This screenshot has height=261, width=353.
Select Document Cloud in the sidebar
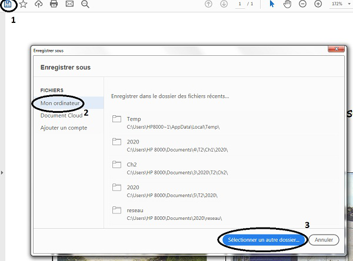click(61, 115)
